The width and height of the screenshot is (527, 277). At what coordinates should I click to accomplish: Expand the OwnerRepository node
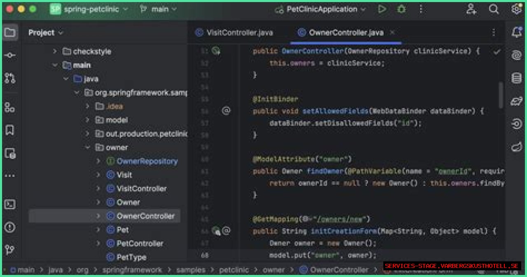pyautogui.click(x=98, y=161)
